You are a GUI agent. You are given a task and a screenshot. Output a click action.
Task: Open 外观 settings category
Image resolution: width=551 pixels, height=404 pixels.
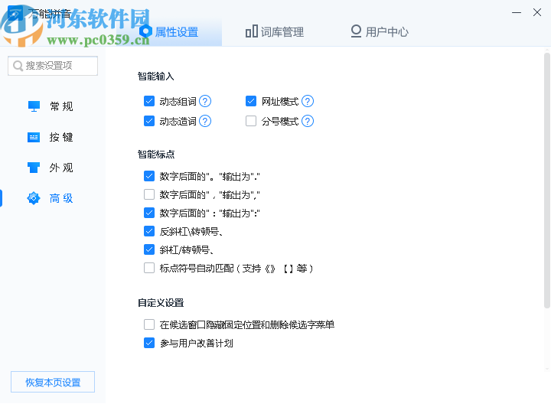[x=51, y=168]
